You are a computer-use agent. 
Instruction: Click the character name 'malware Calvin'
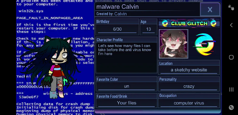pos(117,7)
